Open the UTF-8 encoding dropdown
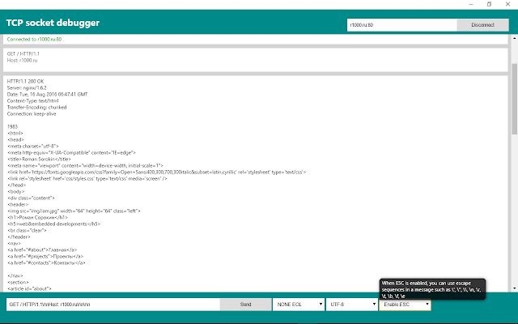 click(352, 305)
